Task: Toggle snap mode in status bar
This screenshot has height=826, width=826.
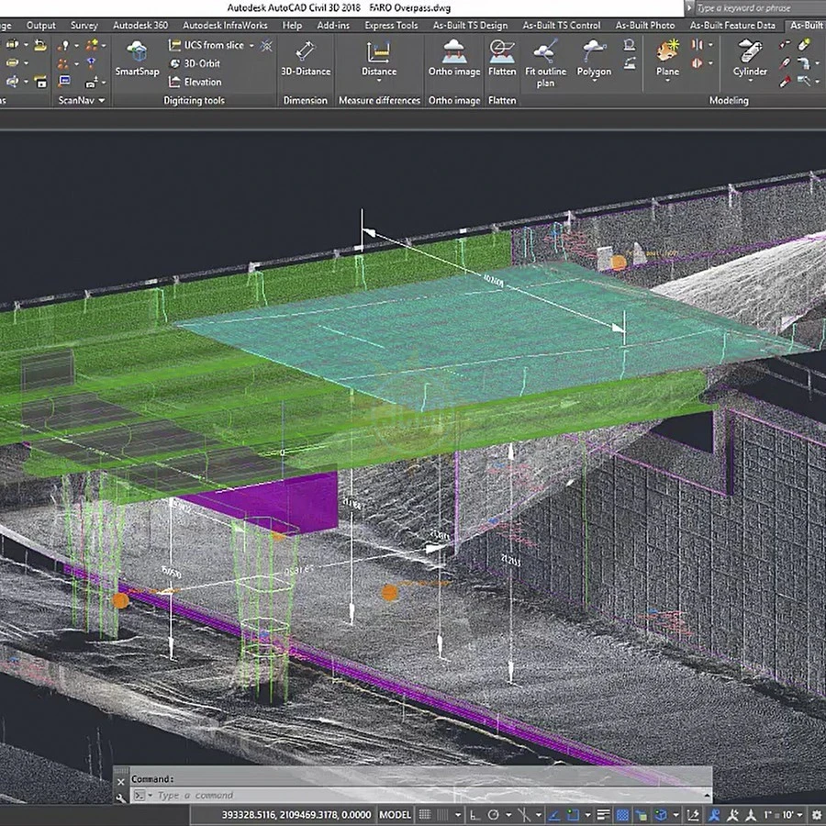Action: click(x=442, y=814)
